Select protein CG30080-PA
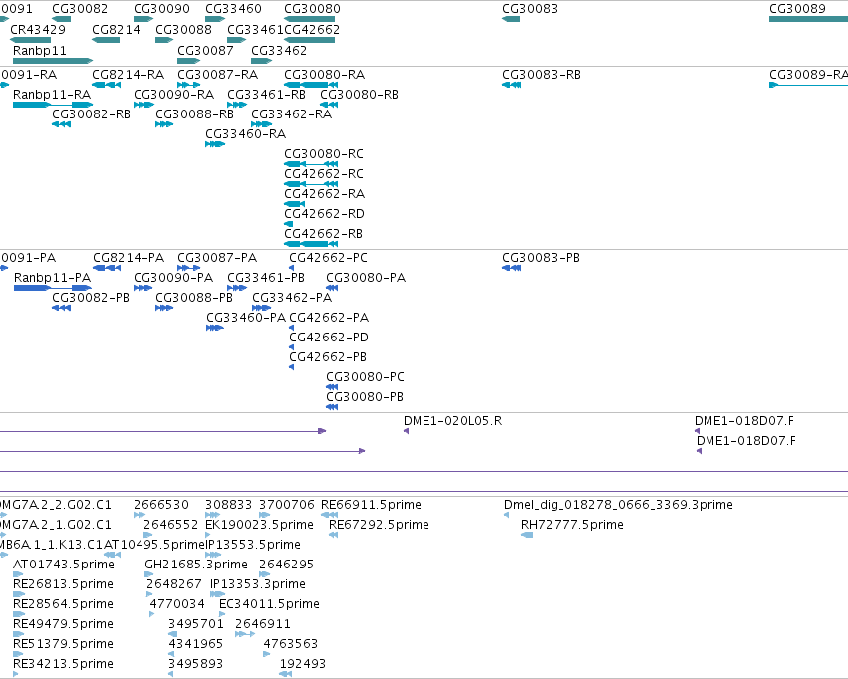The image size is (848, 679). pos(366,277)
